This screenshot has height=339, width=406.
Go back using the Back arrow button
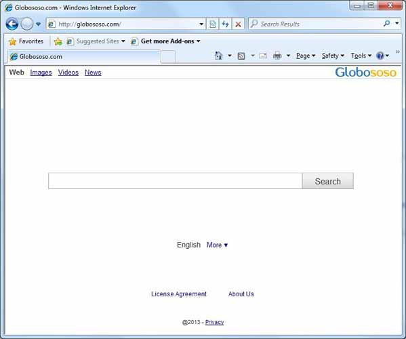click(12, 24)
